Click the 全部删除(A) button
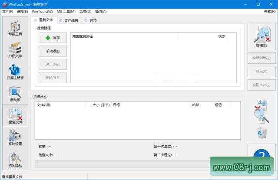The image size is (278, 180). click(261, 58)
